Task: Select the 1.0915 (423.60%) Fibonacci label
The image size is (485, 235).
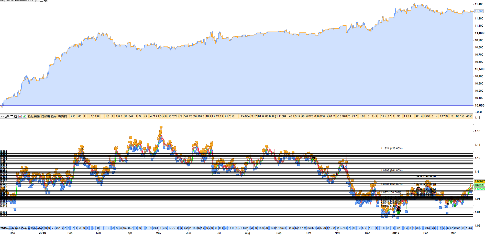Action: pos(425,176)
